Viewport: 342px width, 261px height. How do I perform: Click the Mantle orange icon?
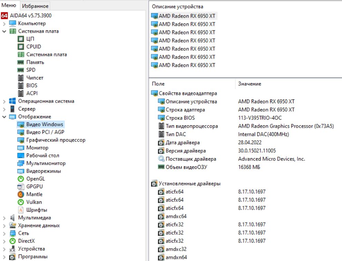(x=21, y=194)
